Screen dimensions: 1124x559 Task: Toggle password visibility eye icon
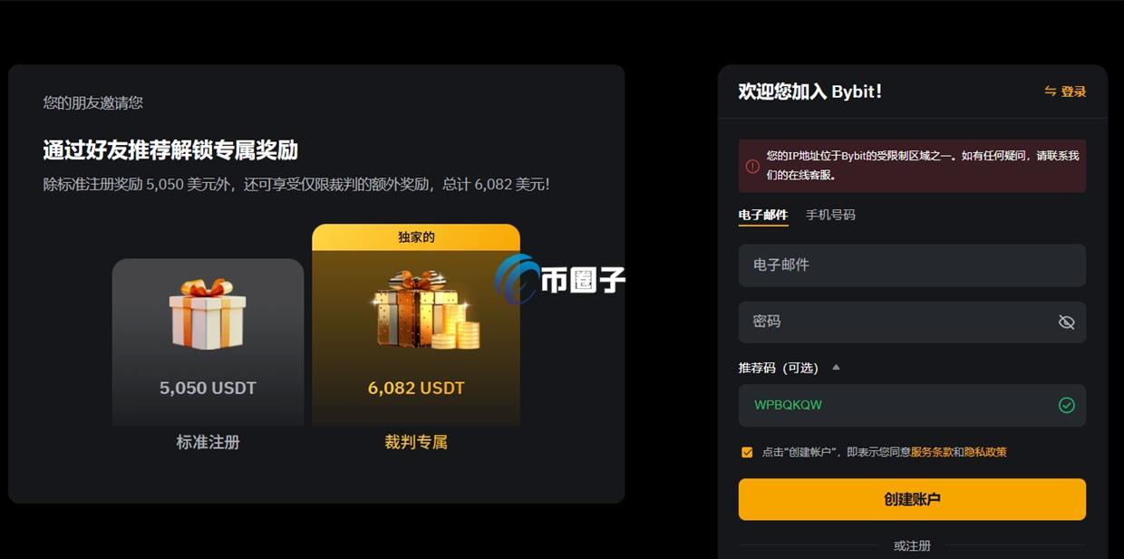(x=1067, y=322)
